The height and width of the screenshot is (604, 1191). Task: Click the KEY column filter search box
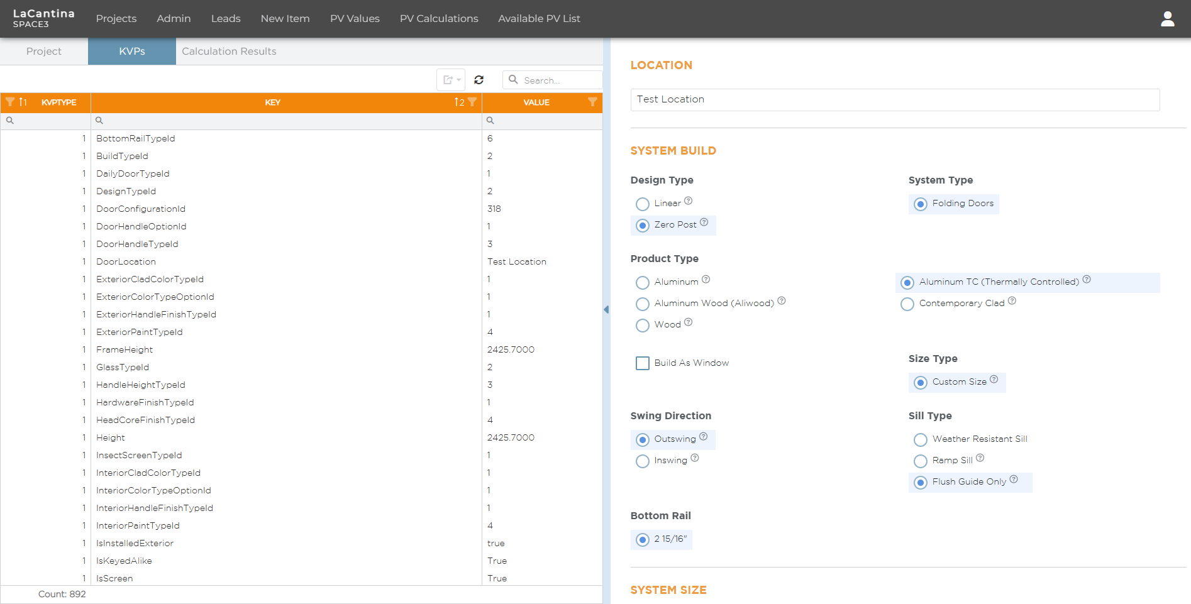[286, 121]
